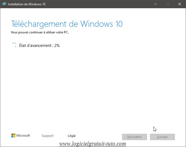Click the Microsoft logo
The height and width of the screenshot is (147, 186).
[x=21, y=136]
